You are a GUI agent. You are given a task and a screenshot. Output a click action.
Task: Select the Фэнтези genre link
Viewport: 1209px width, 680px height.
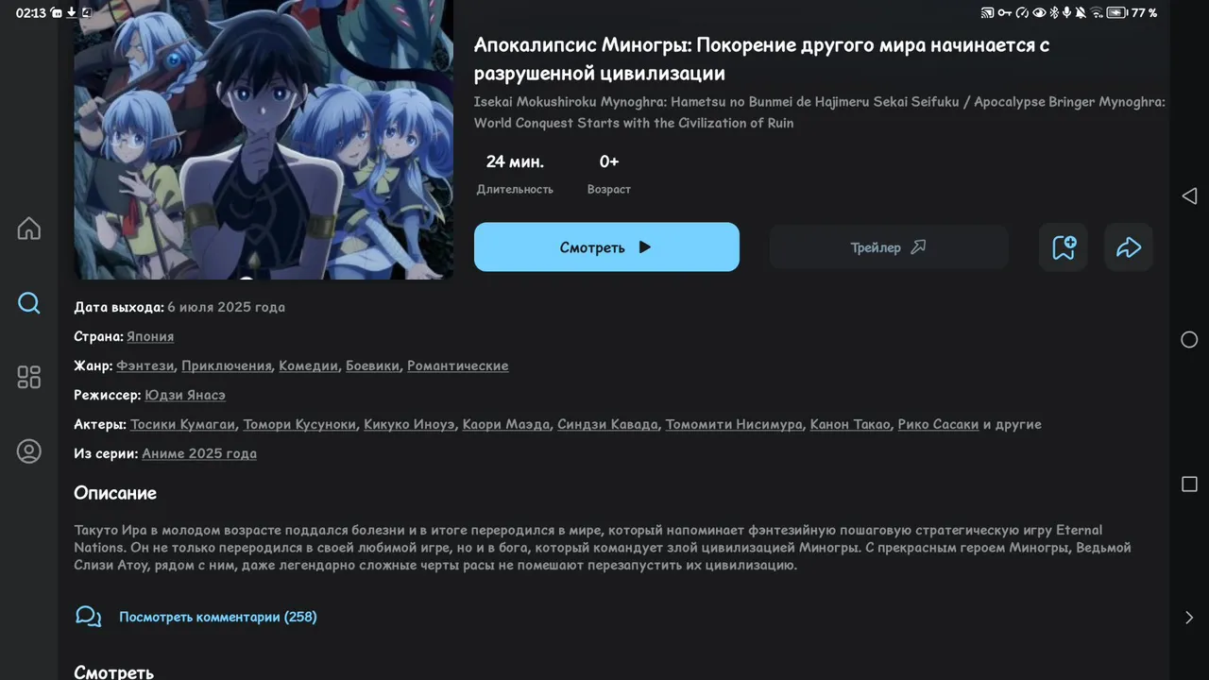(x=145, y=365)
